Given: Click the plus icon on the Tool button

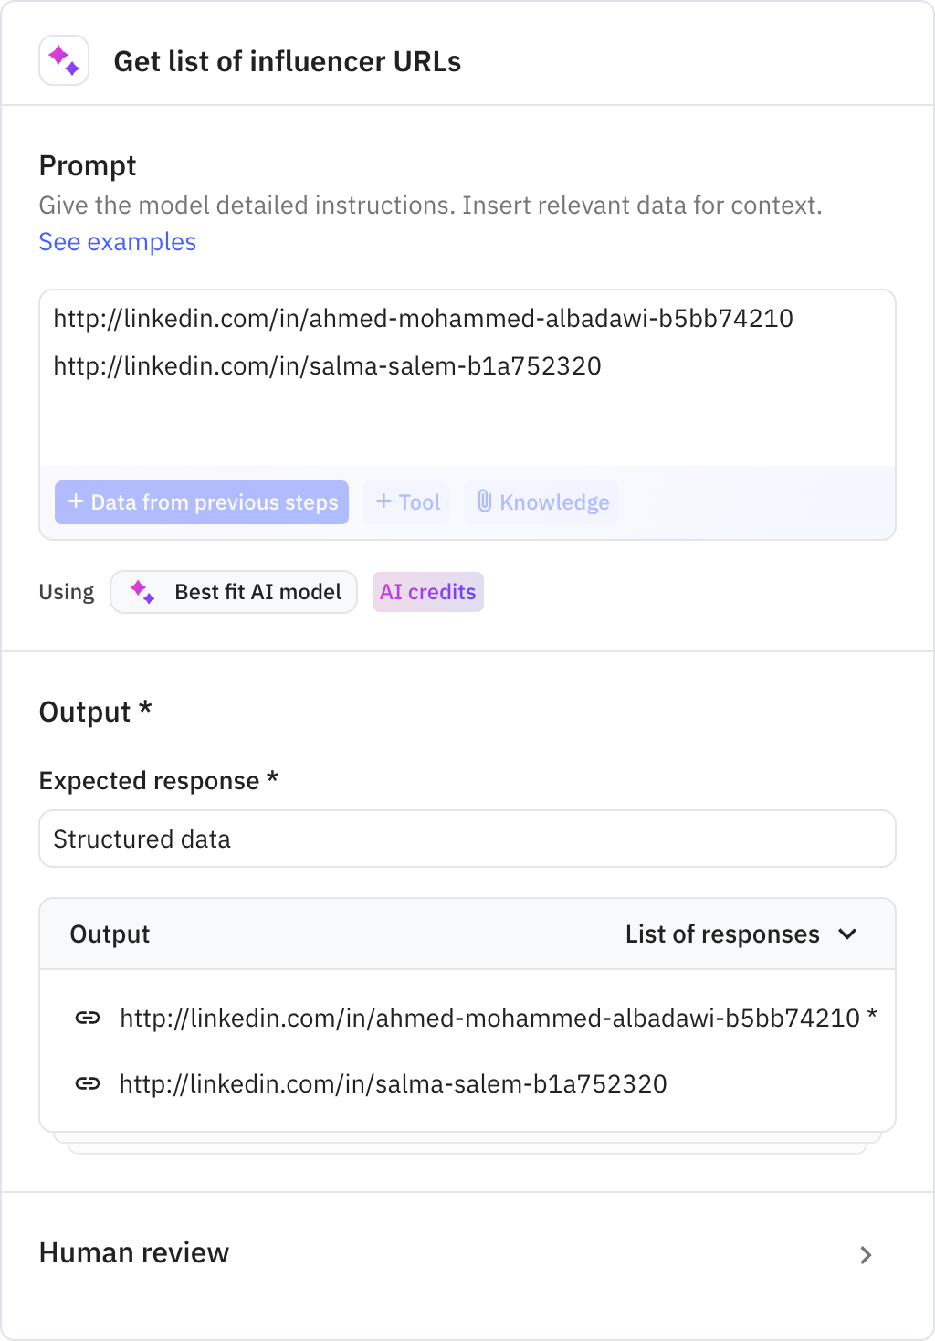Looking at the screenshot, I should [x=383, y=502].
